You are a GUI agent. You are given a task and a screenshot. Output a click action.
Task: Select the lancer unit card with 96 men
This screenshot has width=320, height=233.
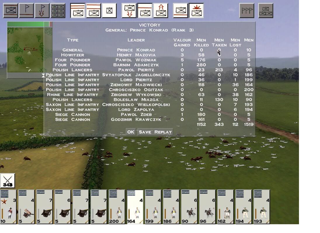(207, 207)
